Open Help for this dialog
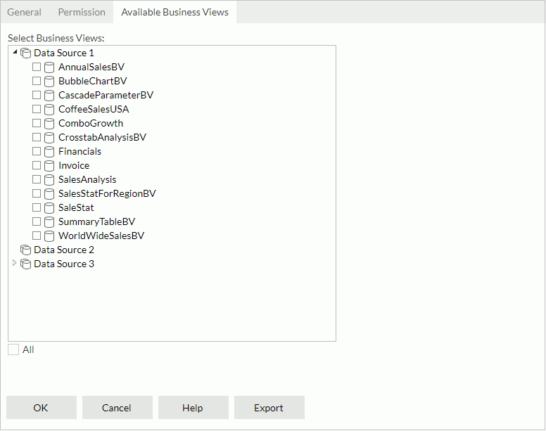 coord(193,408)
